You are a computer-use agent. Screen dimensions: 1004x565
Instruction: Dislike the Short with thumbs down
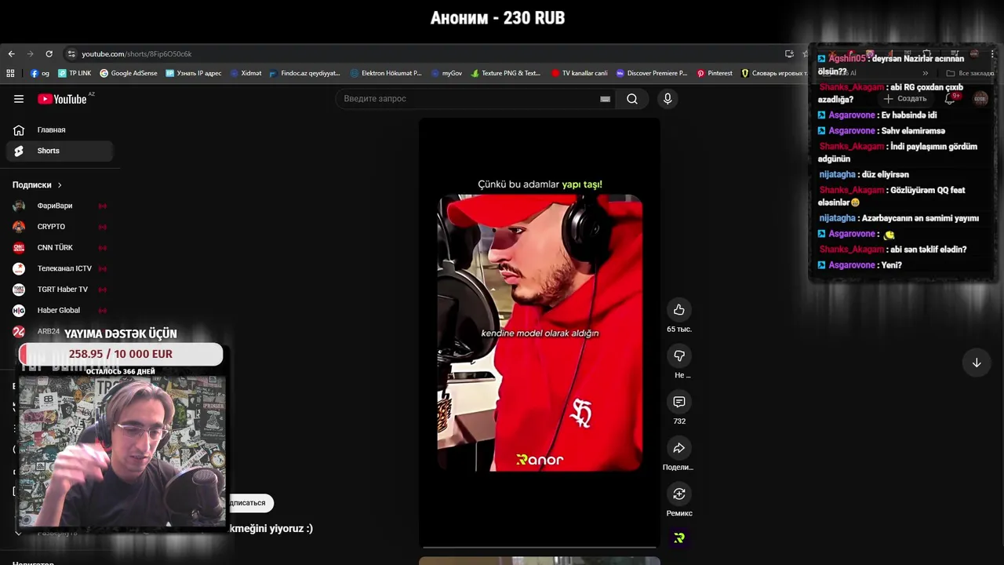pos(679,355)
